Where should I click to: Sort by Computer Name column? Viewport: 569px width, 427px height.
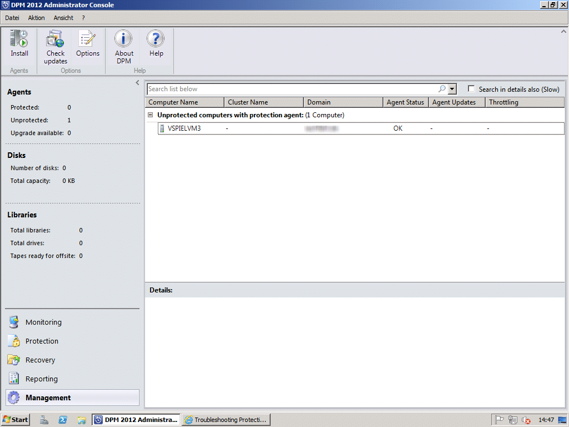click(184, 102)
